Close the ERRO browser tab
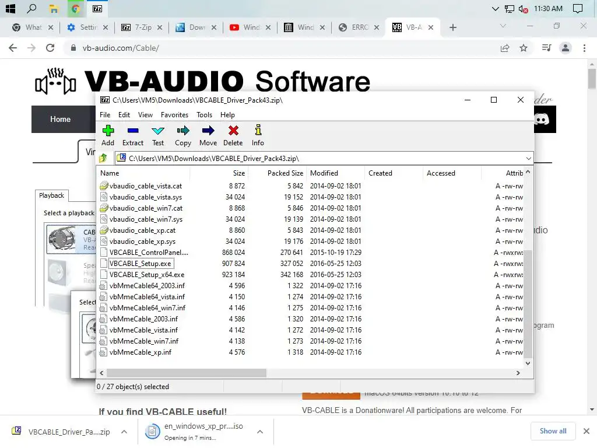This screenshot has height=448, width=597. click(376, 27)
